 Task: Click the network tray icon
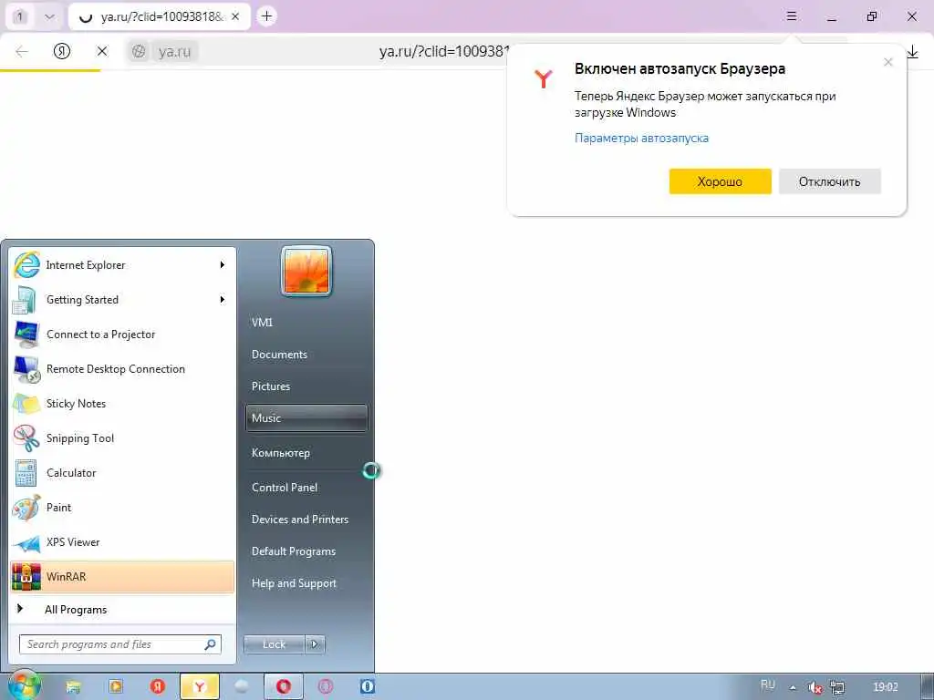[x=837, y=687]
